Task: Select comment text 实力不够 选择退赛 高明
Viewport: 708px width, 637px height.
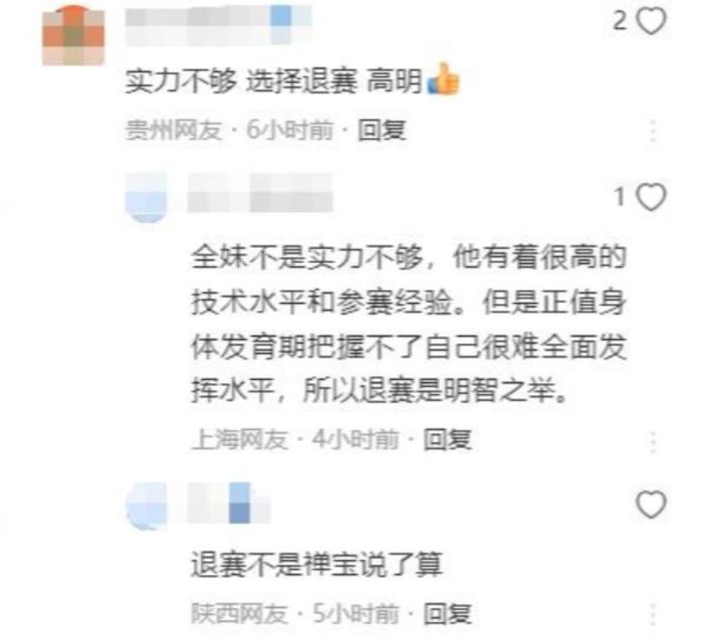Action: pyautogui.click(x=274, y=81)
